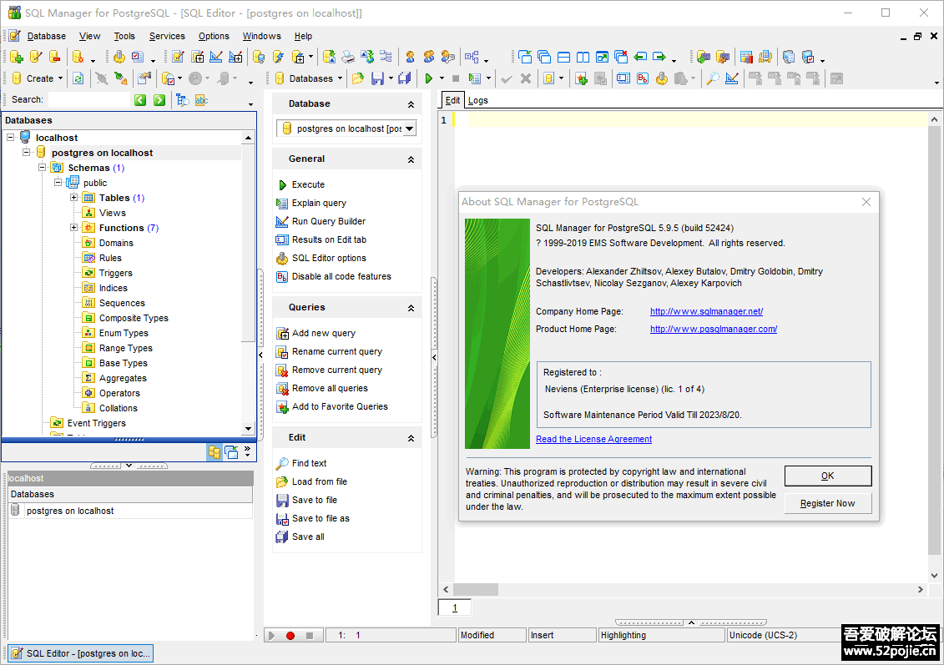Open the Product Home Page pgsqlmanager.com link
The image size is (944, 665).
(714, 329)
